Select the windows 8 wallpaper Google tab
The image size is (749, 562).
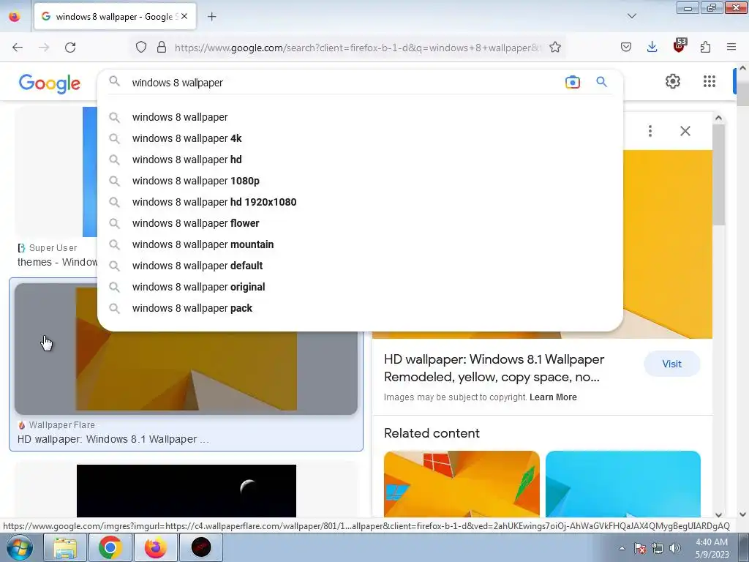[115, 17]
